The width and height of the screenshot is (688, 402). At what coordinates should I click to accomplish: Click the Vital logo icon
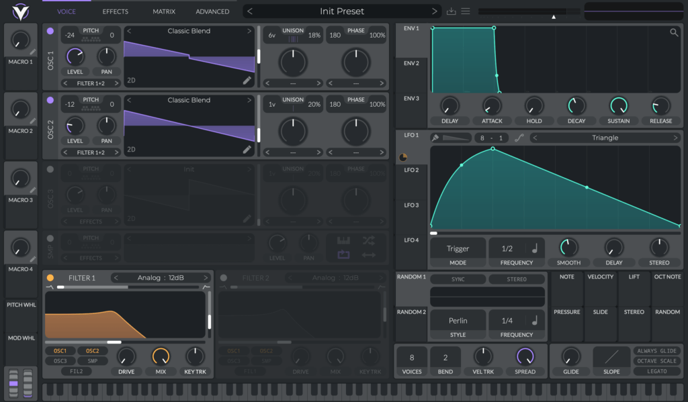click(20, 12)
